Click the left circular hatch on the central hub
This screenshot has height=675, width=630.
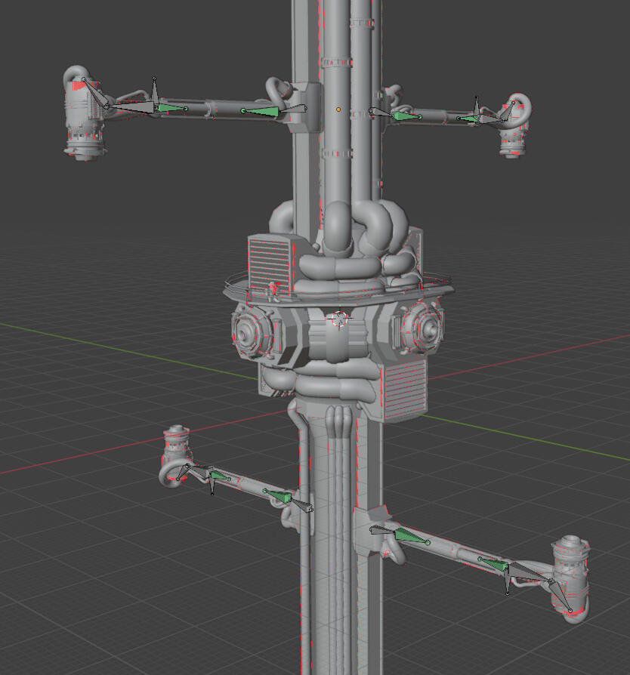(x=251, y=332)
